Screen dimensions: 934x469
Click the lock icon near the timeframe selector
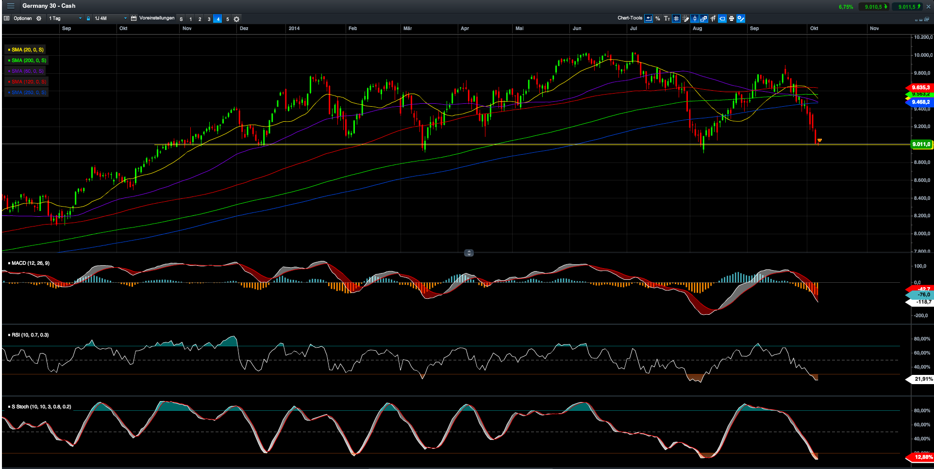click(88, 18)
